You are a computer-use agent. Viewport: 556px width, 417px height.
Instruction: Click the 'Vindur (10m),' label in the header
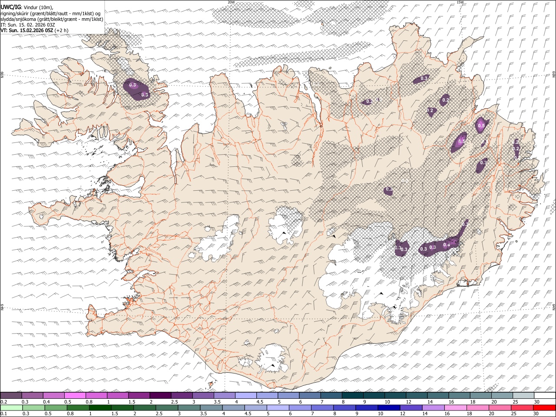point(38,7)
